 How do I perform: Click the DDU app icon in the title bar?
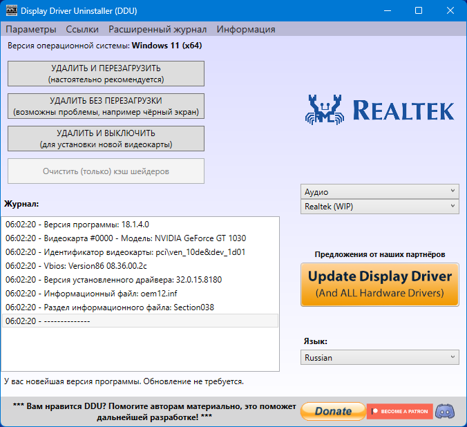(x=11, y=11)
